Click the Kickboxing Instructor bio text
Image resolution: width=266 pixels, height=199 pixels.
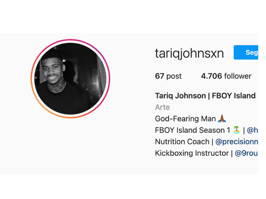coord(192,153)
